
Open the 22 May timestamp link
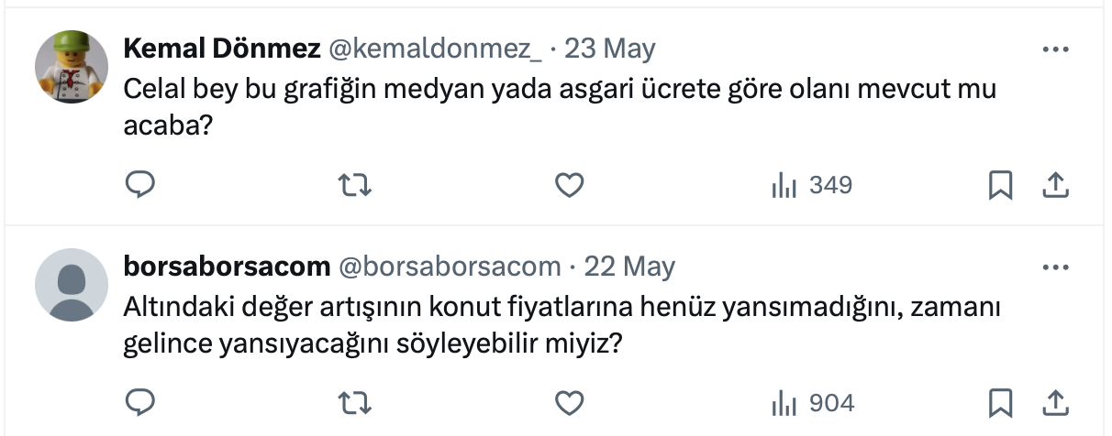click(629, 267)
